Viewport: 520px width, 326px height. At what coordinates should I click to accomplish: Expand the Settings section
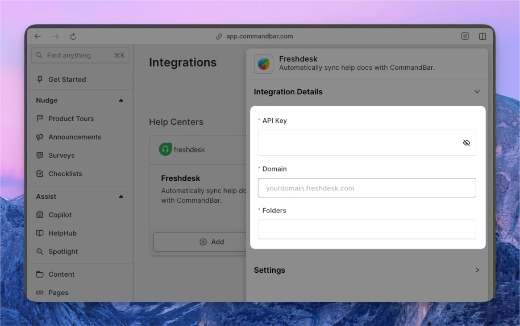pos(477,270)
